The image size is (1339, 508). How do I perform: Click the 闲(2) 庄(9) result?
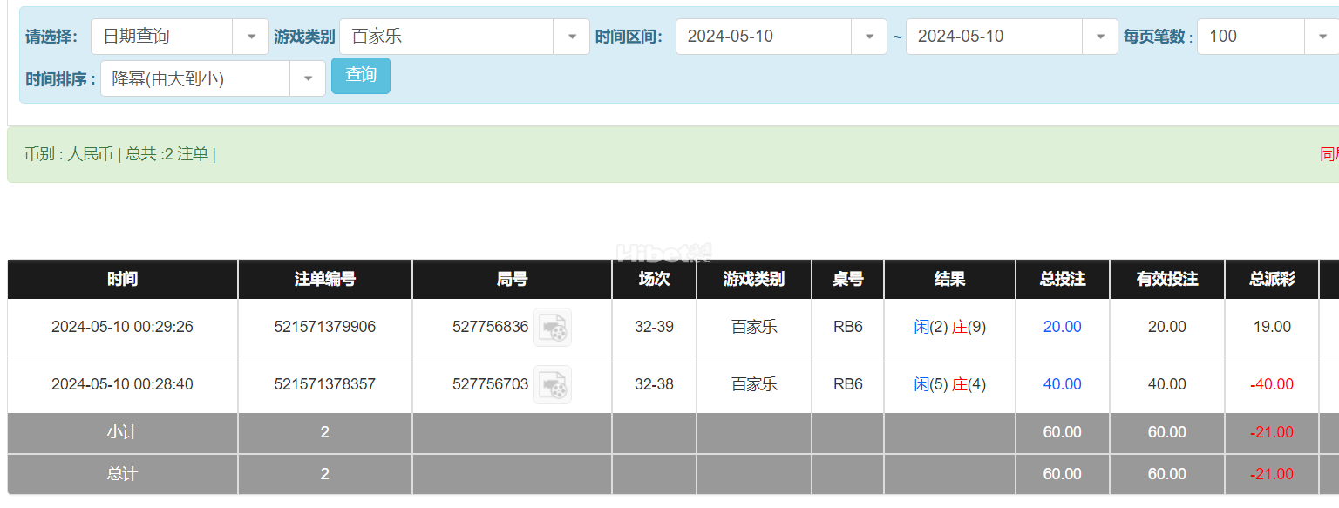click(x=950, y=327)
